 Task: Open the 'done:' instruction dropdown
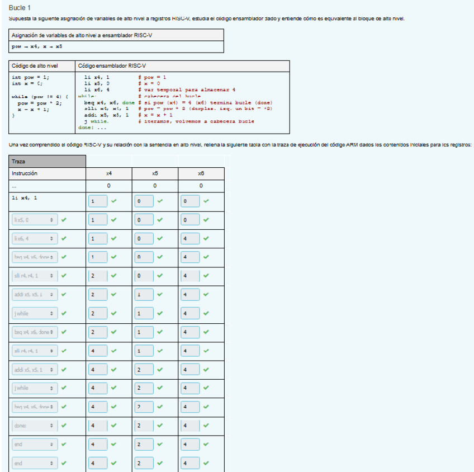(x=34, y=426)
